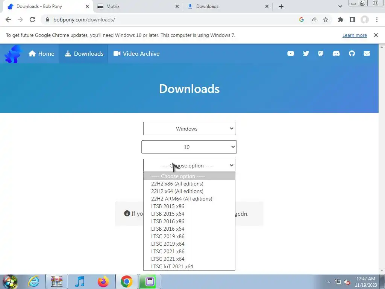This screenshot has width=385, height=289.
Task: Click the Bob Pony blue logo
Action: [x=13, y=54]
